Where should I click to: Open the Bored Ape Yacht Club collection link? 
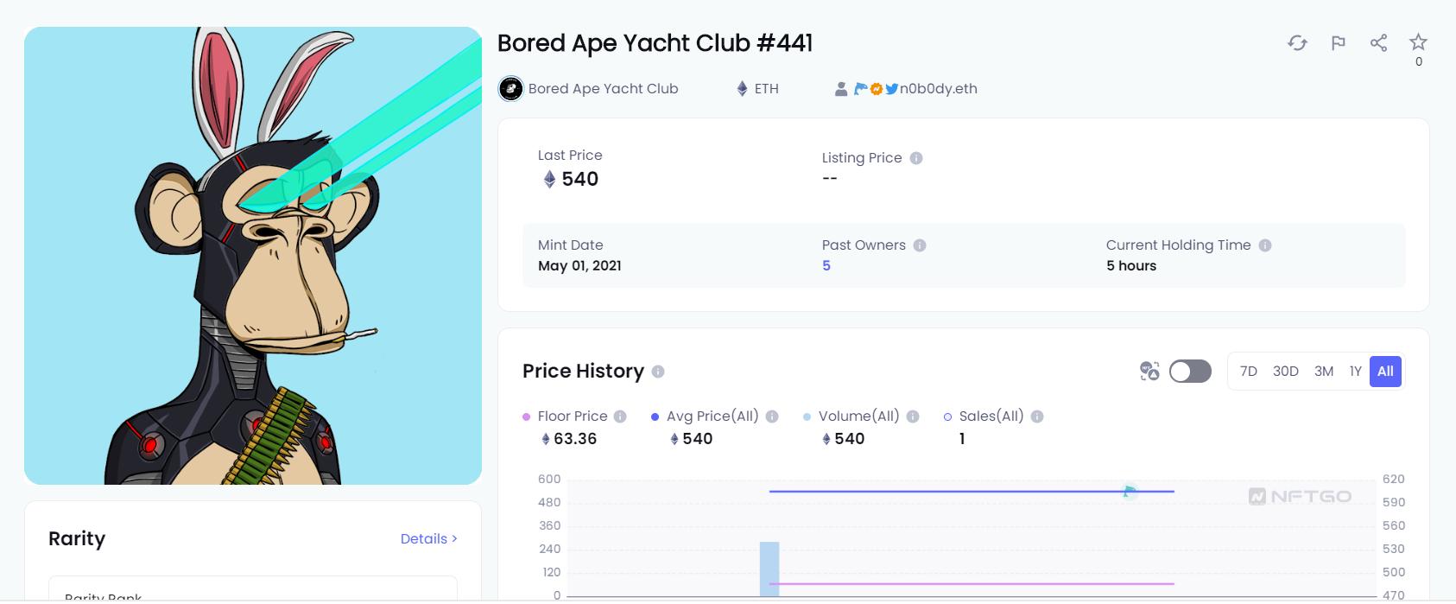[x=602, y=89]
